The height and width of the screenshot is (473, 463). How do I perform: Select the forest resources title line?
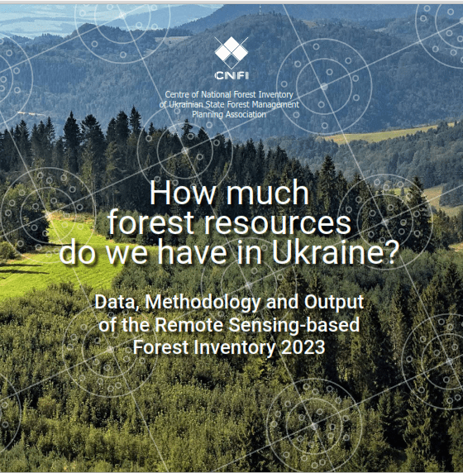229,222
